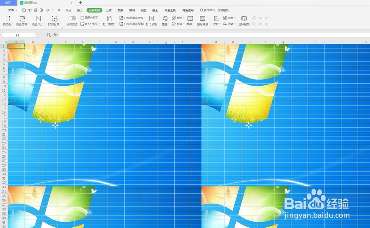370x228 pixels.
Task: Go to the 首页 home tab
Action: (8, 3)
